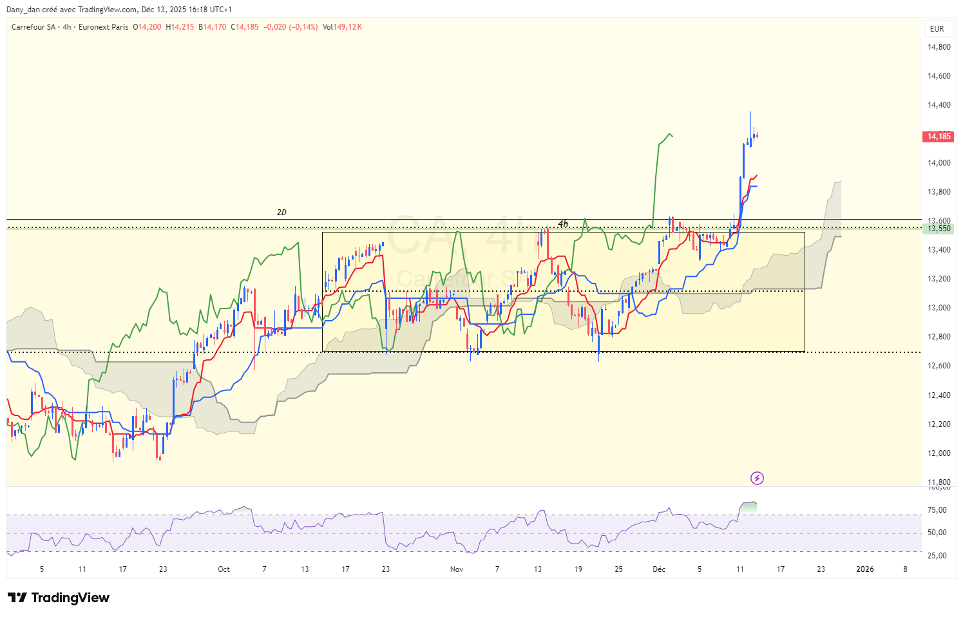The width and height of the screenshot is (963, 617).
Task: Click the "Nov" label on time axis
Action: 457,569
